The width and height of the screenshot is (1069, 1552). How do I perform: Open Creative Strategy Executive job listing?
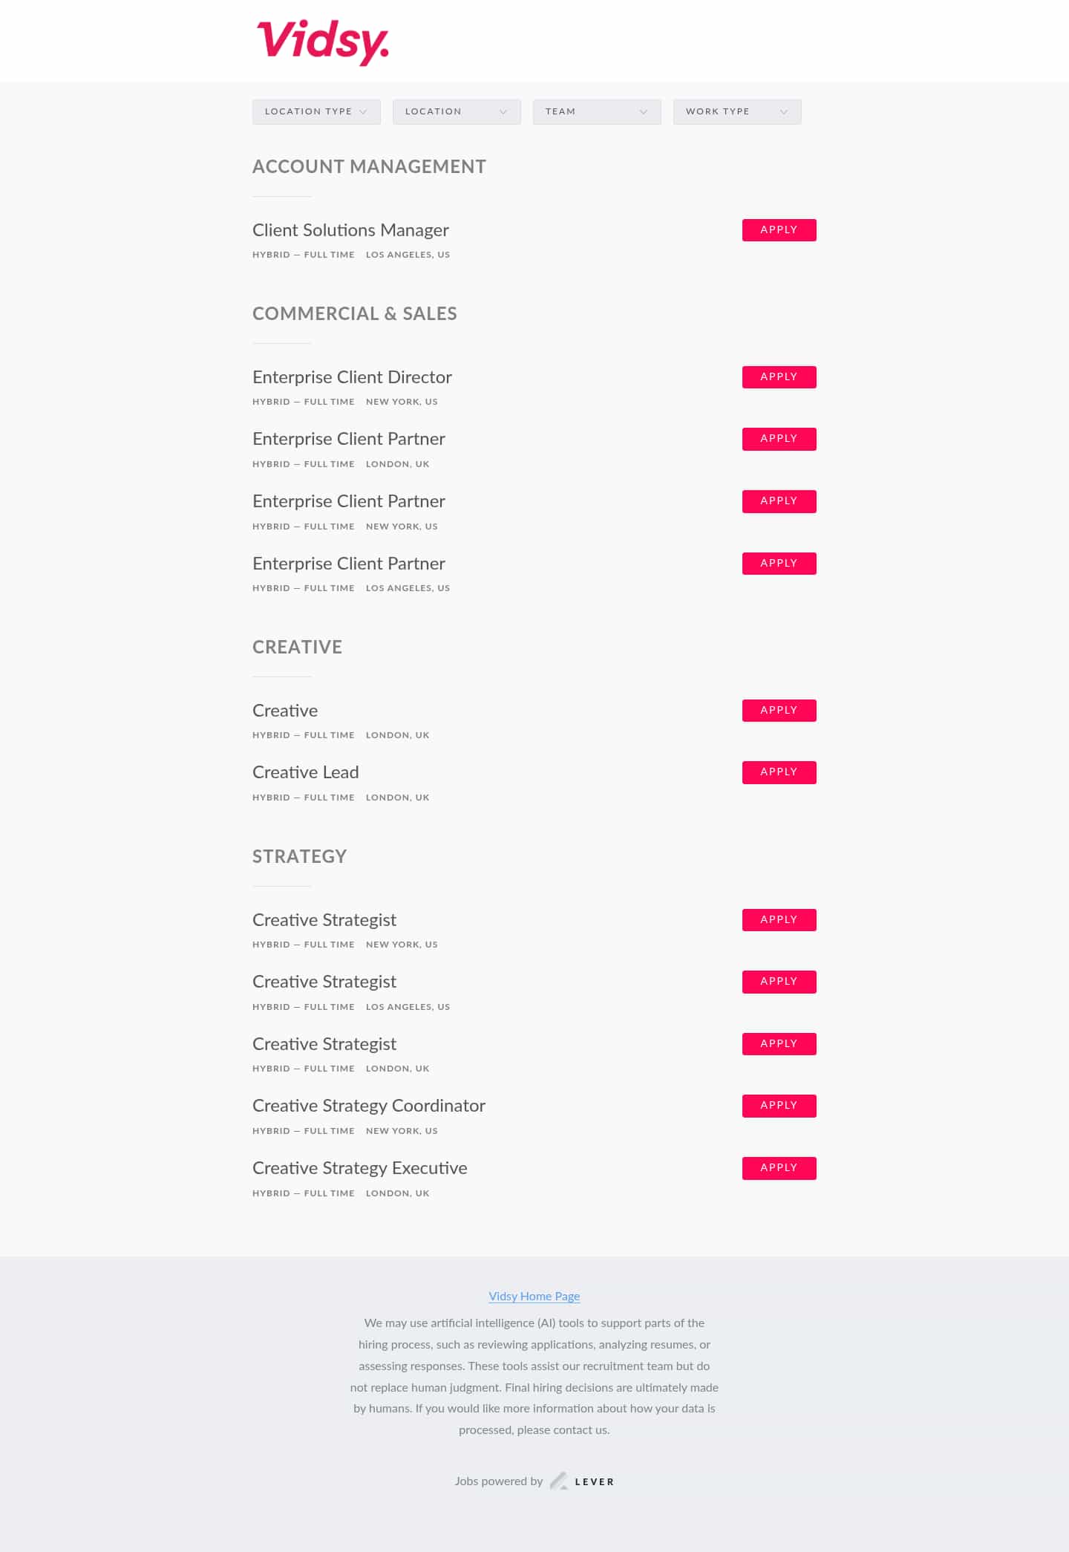point(359,1168)
